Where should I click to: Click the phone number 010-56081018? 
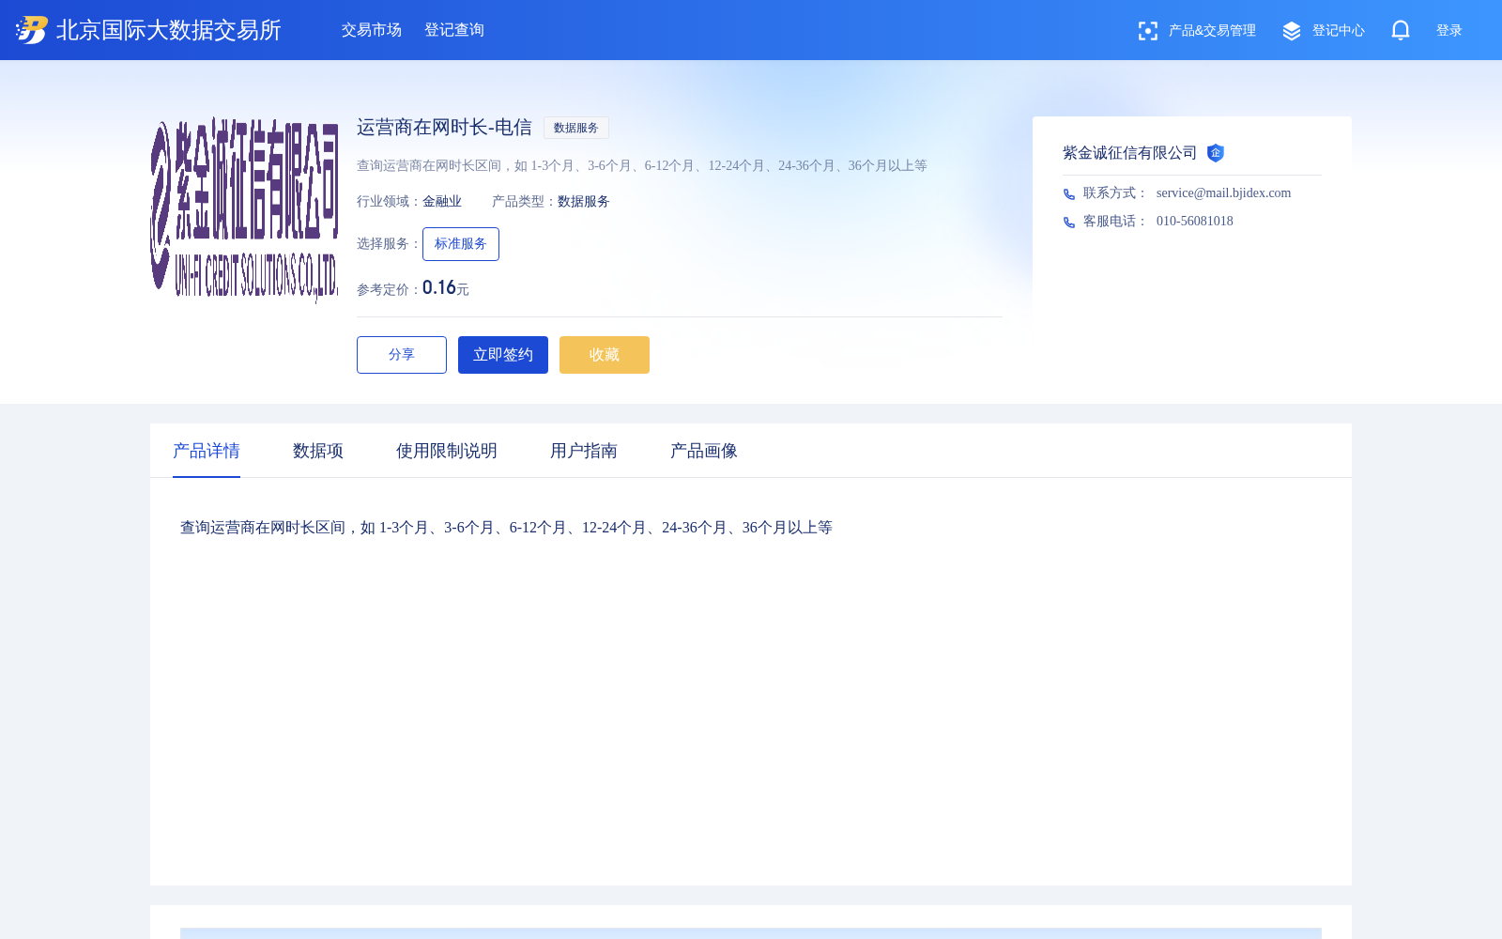(1195, 221)
